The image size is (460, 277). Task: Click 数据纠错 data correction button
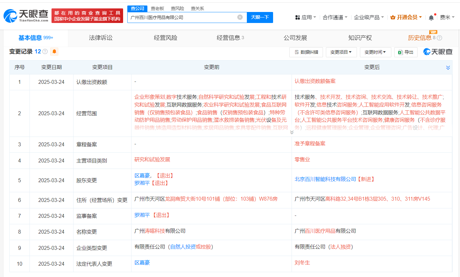(x=306, y=52)
